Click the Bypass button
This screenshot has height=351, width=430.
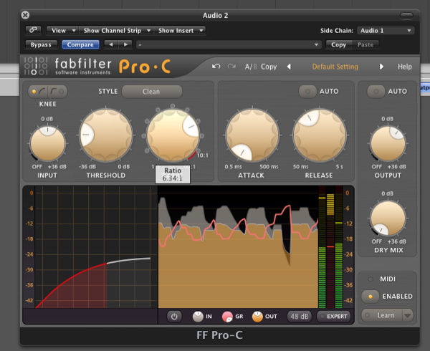click(42, 44)
